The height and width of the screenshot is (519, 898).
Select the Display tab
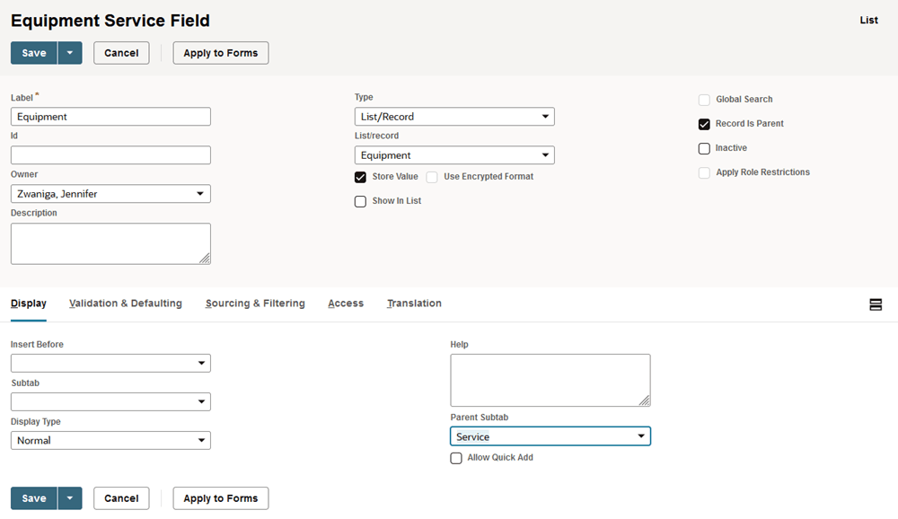pos(29,303)
